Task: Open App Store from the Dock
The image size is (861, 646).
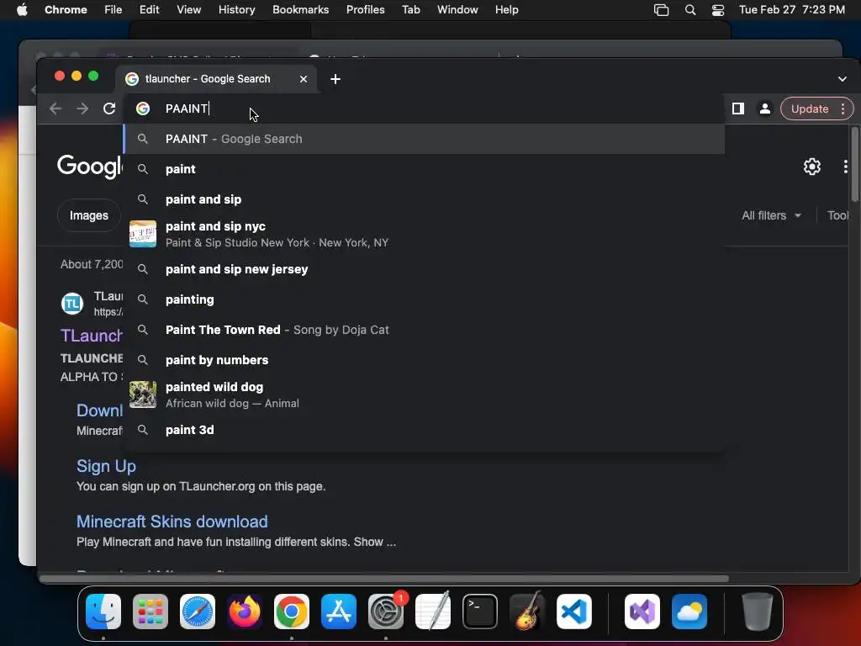Action: 339,612
